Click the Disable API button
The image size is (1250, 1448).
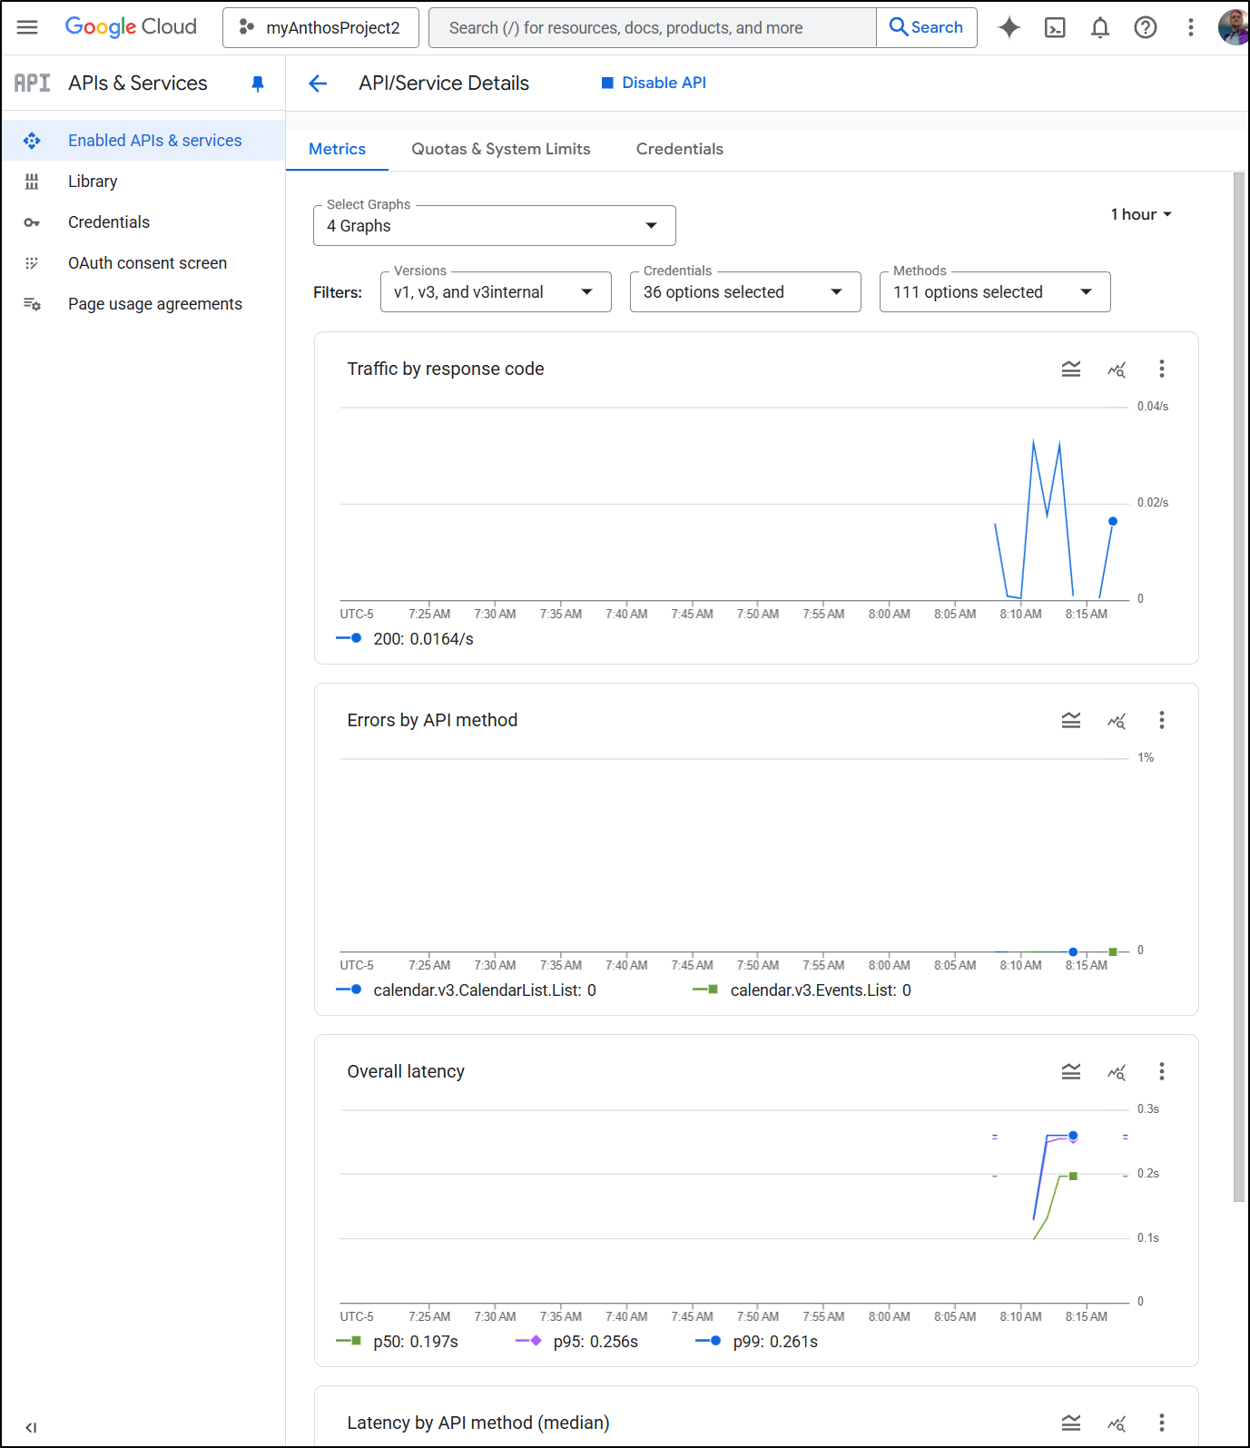(x=654, y=84)
